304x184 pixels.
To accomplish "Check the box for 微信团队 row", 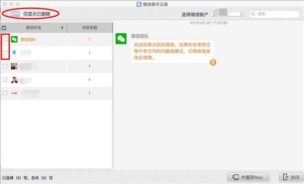I will [5, 39].
